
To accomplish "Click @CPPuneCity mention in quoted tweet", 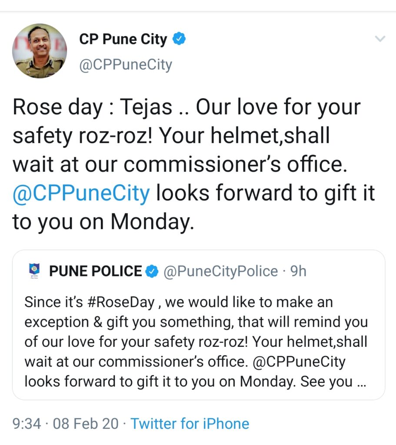I will tap(299, 362).
